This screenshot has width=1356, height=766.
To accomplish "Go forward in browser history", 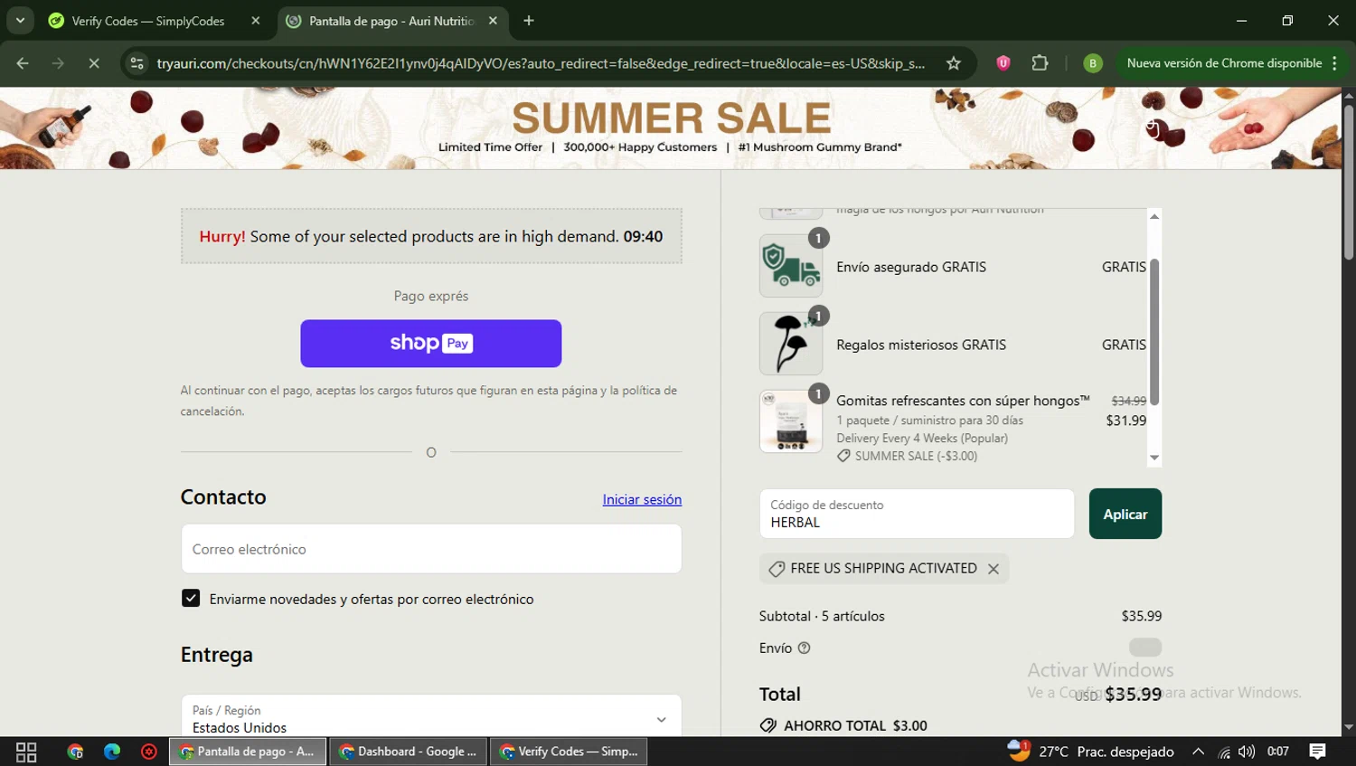I will pyautogui.click(x=58, y=63).
